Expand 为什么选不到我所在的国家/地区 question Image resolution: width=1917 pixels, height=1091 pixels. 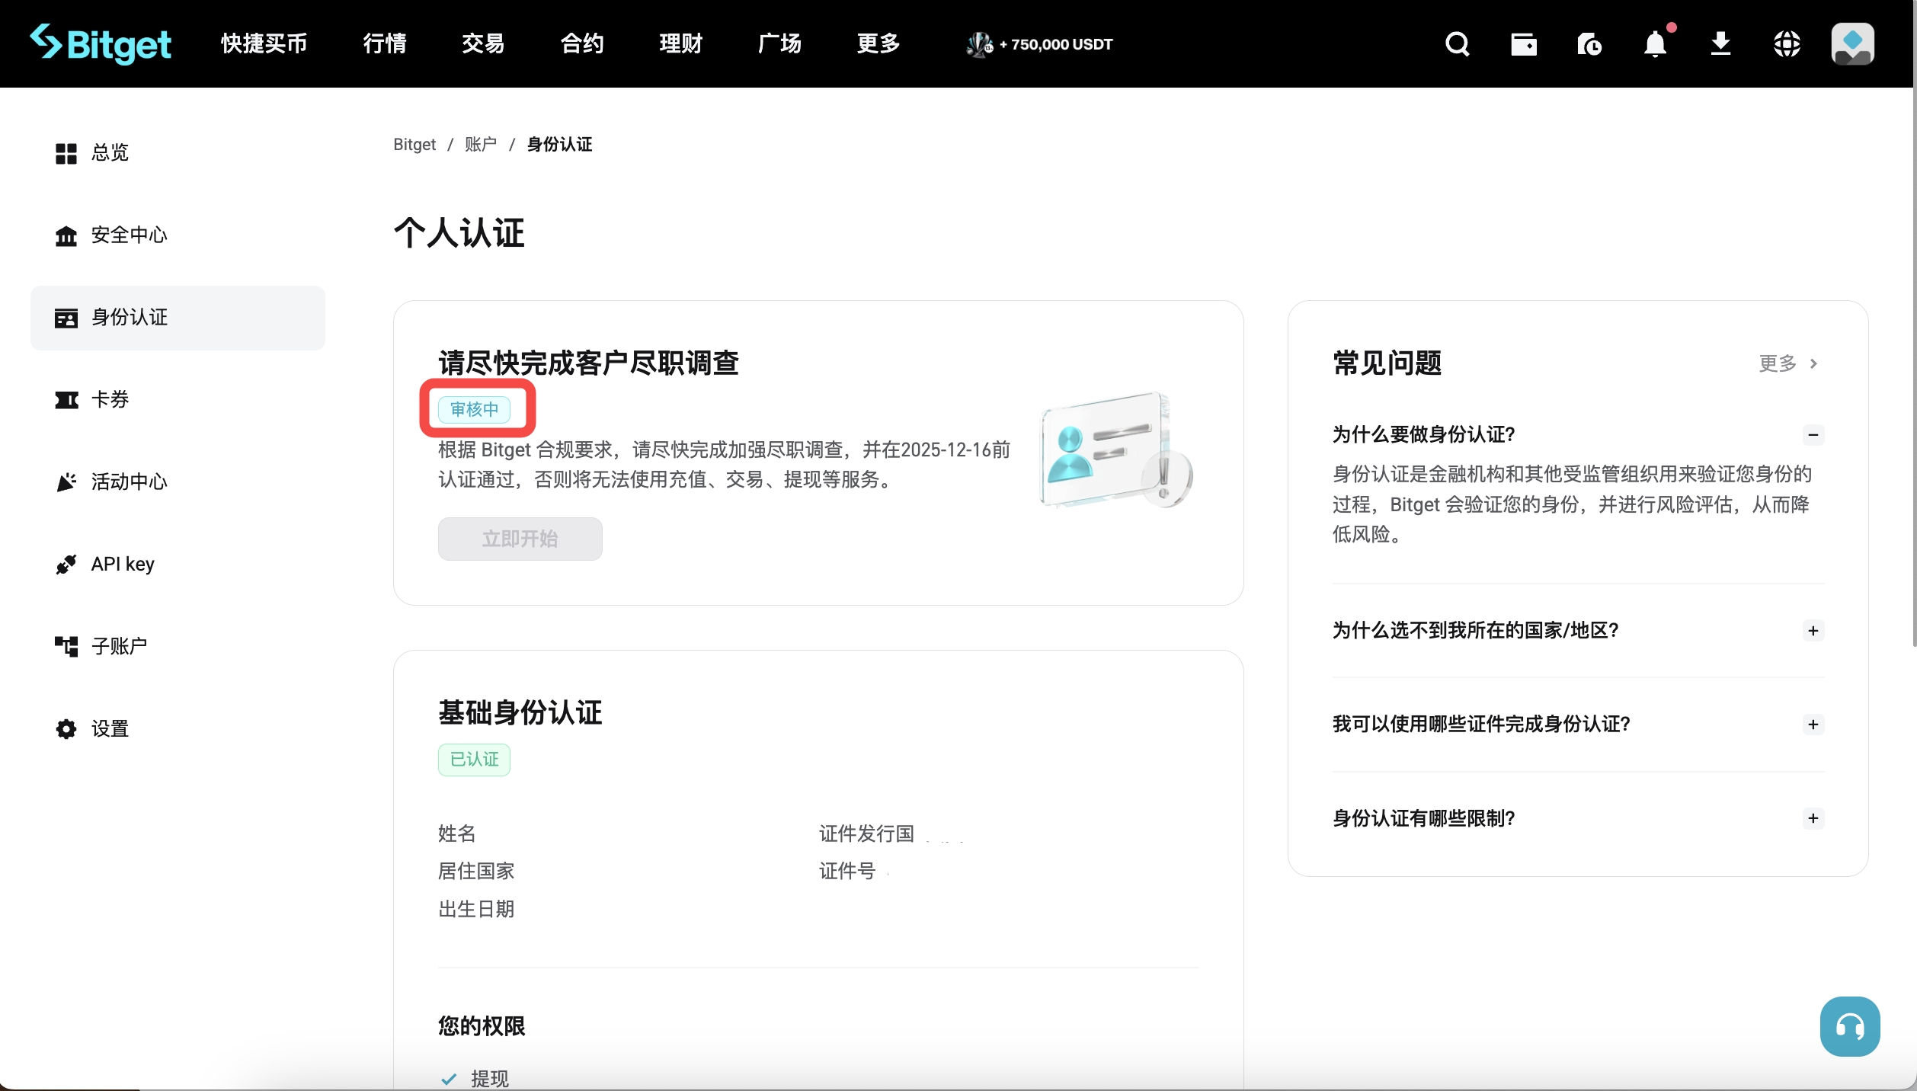[1813, 630]
